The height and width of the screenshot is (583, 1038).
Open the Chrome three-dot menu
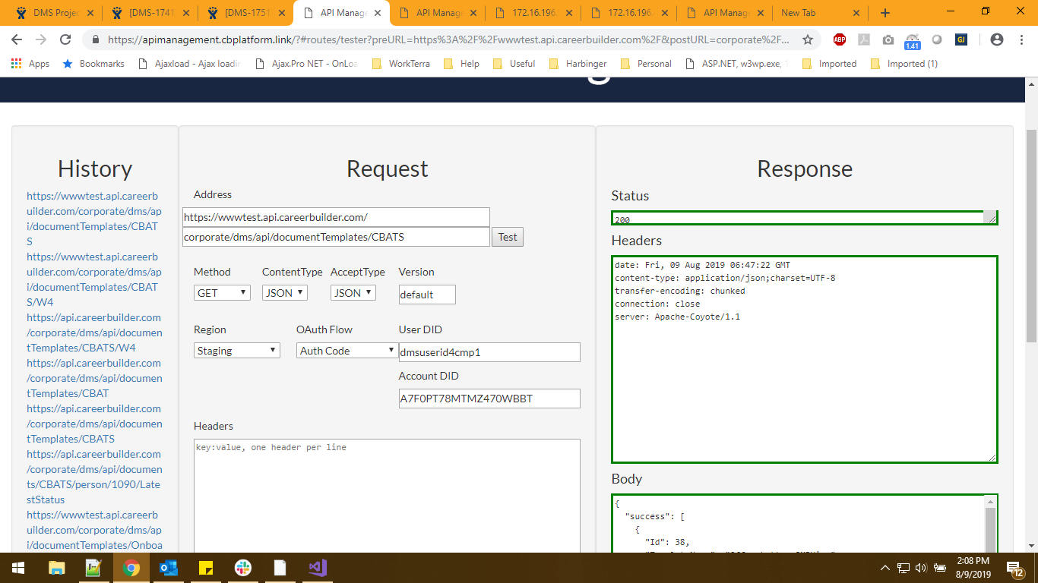[1020, 39]
